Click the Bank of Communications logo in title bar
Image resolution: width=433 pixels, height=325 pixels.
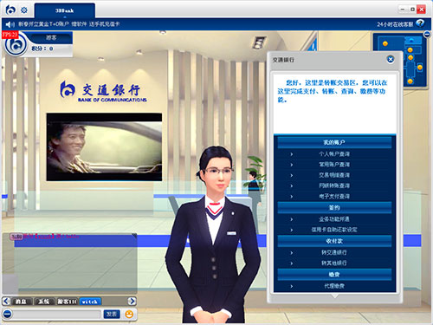10,10
